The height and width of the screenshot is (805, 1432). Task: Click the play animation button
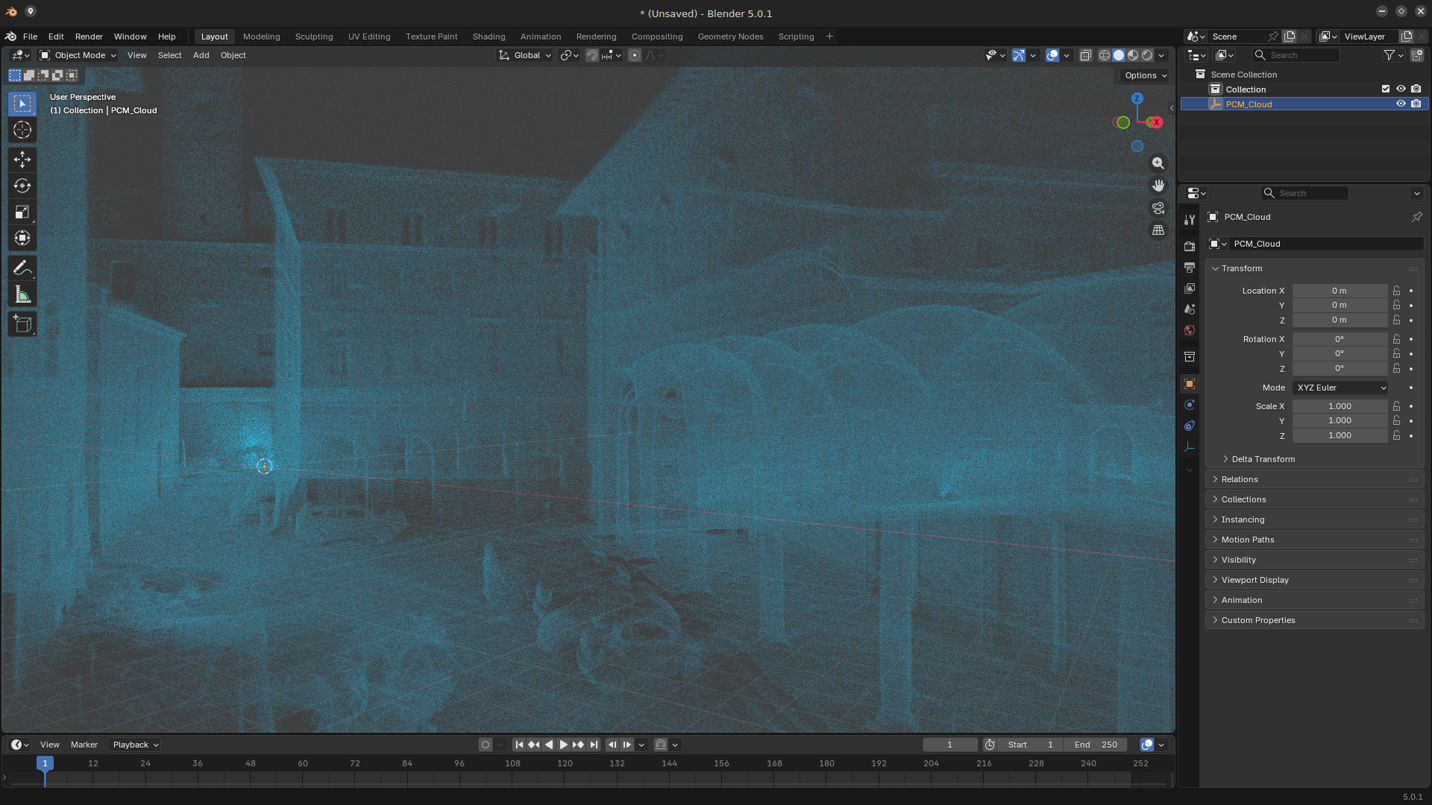tap(564, 745)
